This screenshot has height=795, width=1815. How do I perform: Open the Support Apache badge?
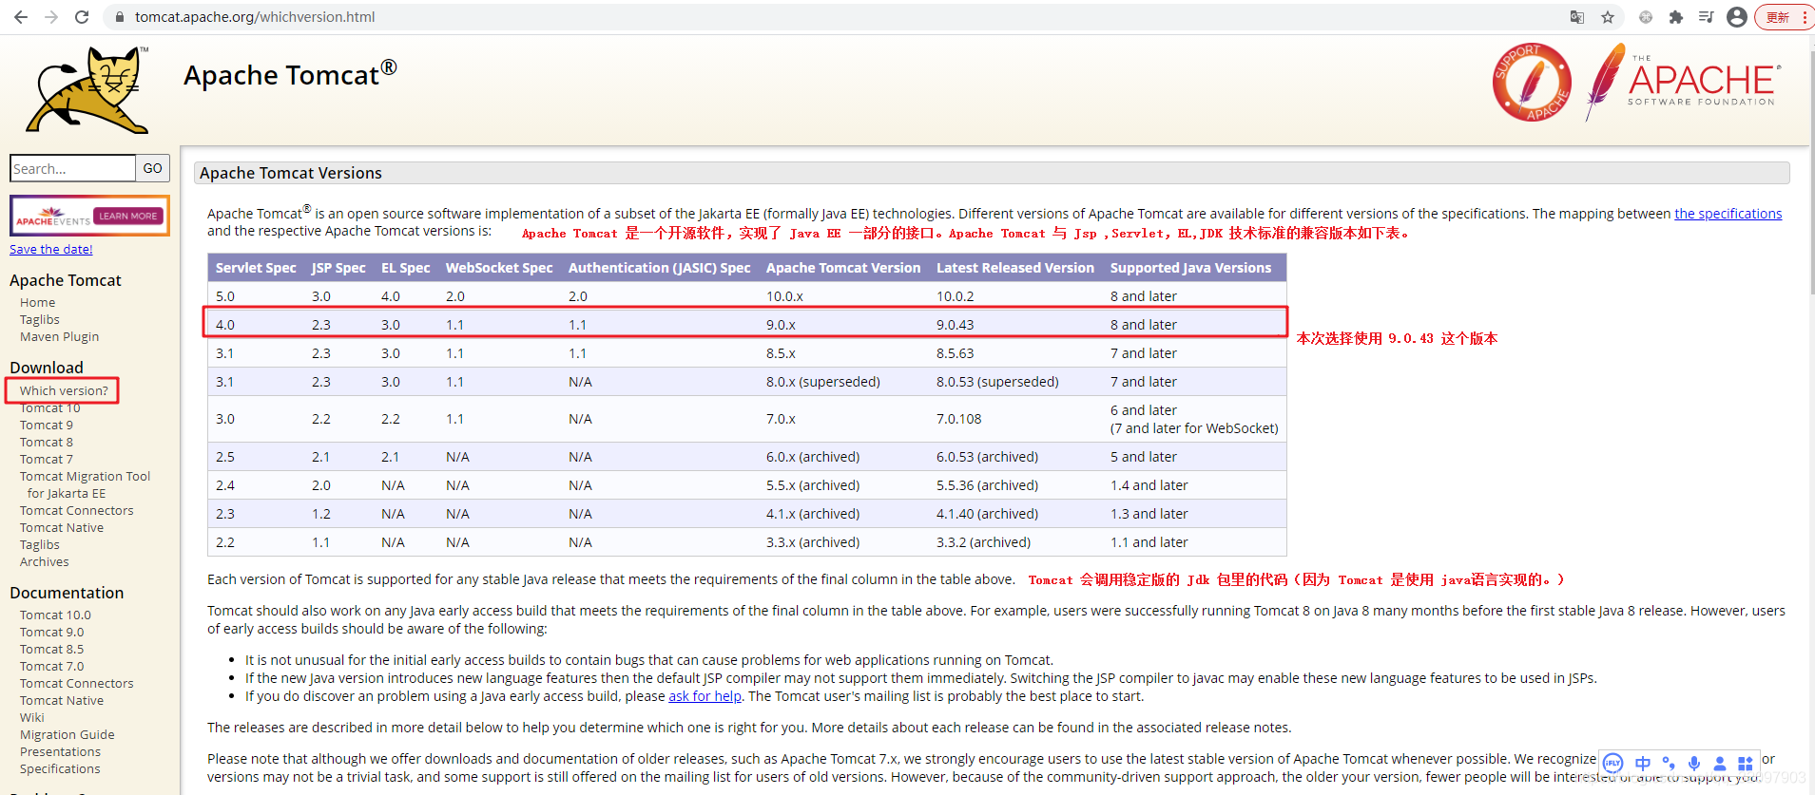click(x=1532, y=83)
